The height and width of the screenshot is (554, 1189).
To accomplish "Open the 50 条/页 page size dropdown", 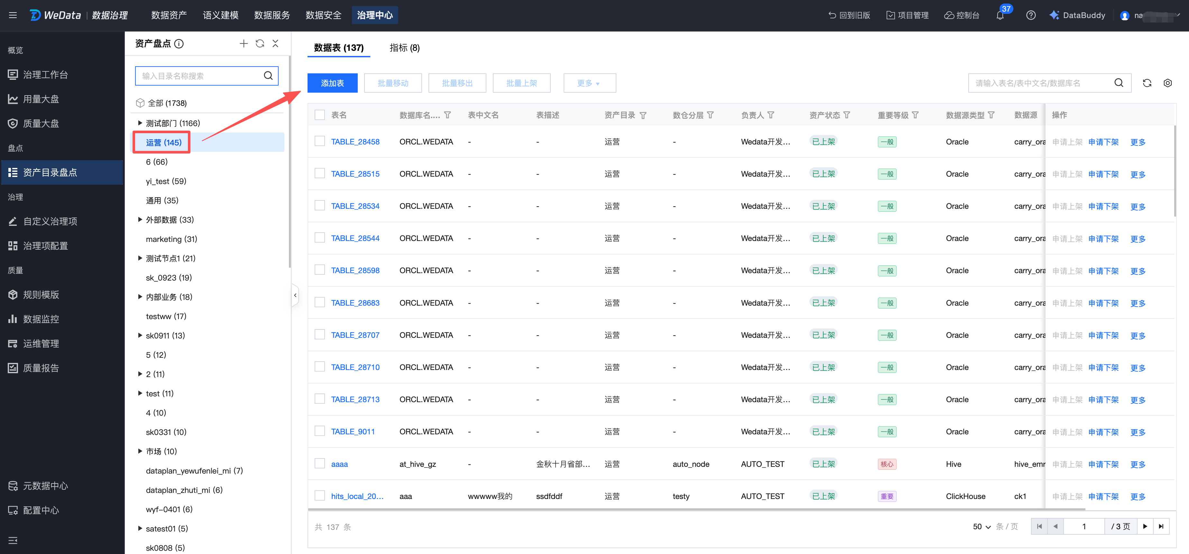I will [x=982, y=526].
